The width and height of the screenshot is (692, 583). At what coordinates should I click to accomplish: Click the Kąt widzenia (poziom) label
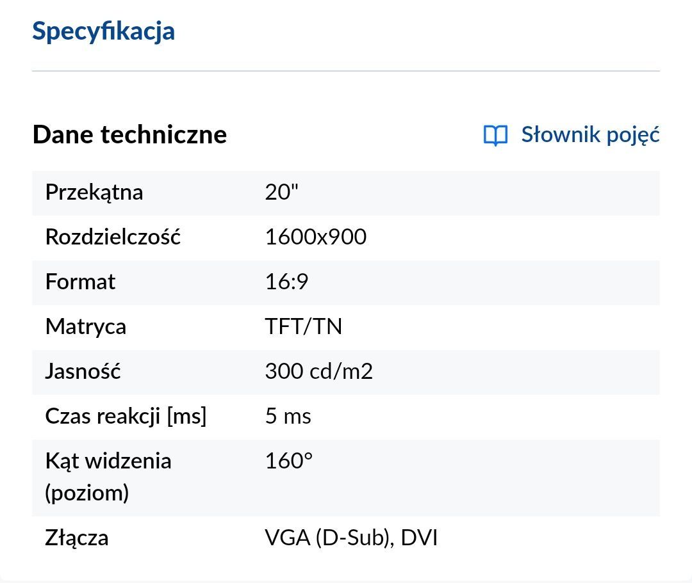coord(108,477)
